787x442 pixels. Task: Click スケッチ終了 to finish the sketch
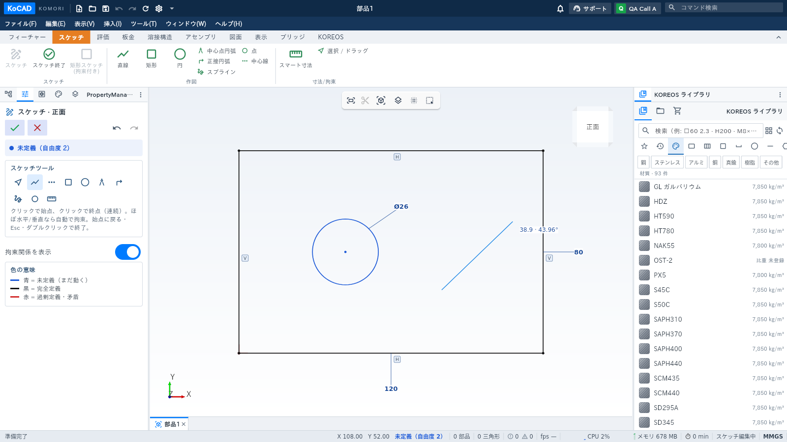pos(49,58)
